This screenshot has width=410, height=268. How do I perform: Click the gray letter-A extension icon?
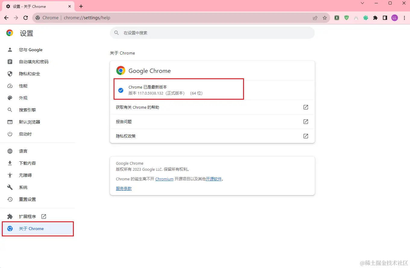356,18
